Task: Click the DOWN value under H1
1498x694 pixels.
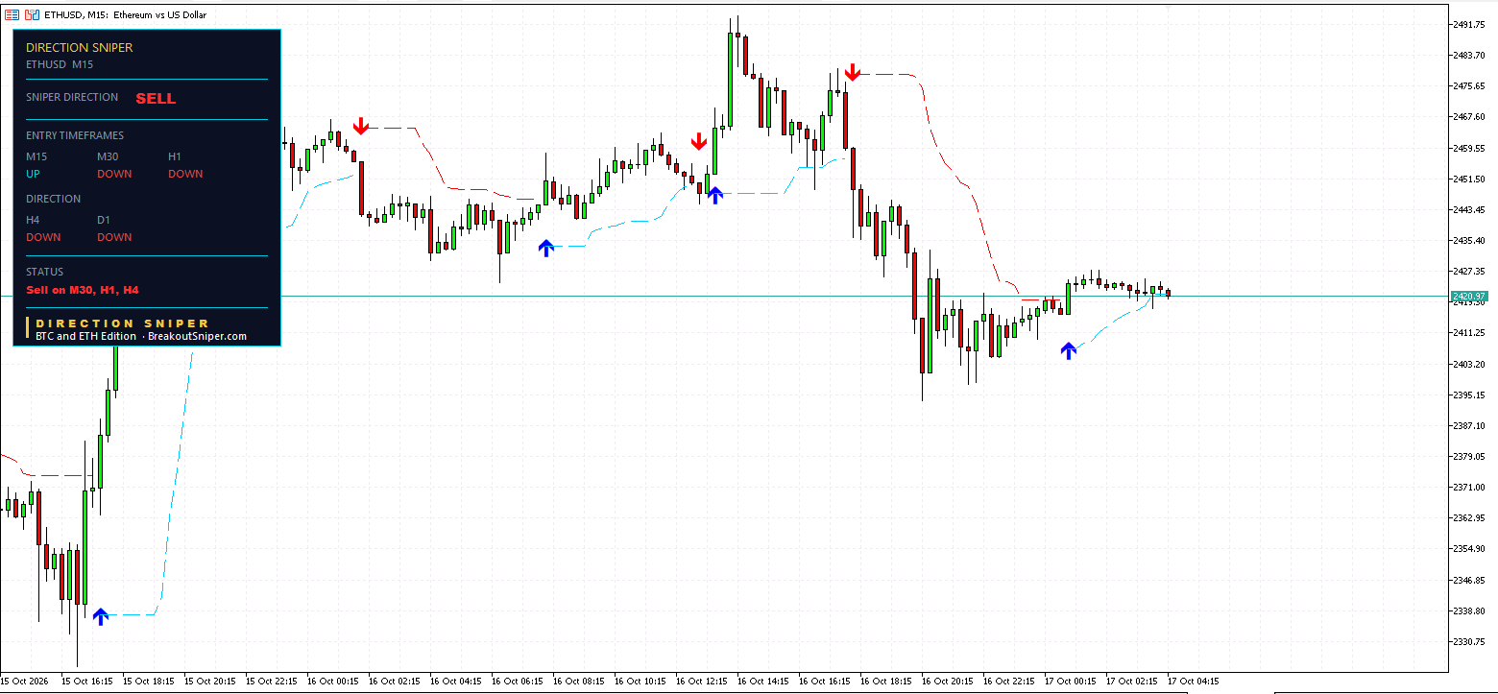Action: [185, 174]
